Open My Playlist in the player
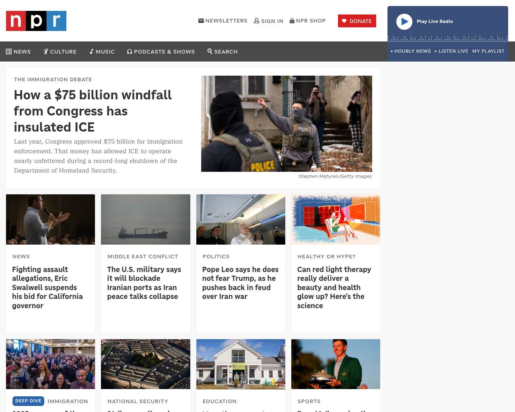 coord(488,51)
